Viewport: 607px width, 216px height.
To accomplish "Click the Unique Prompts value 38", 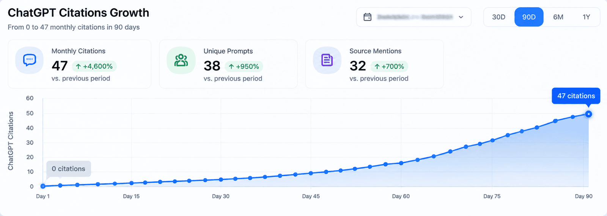I will point(212,66).
